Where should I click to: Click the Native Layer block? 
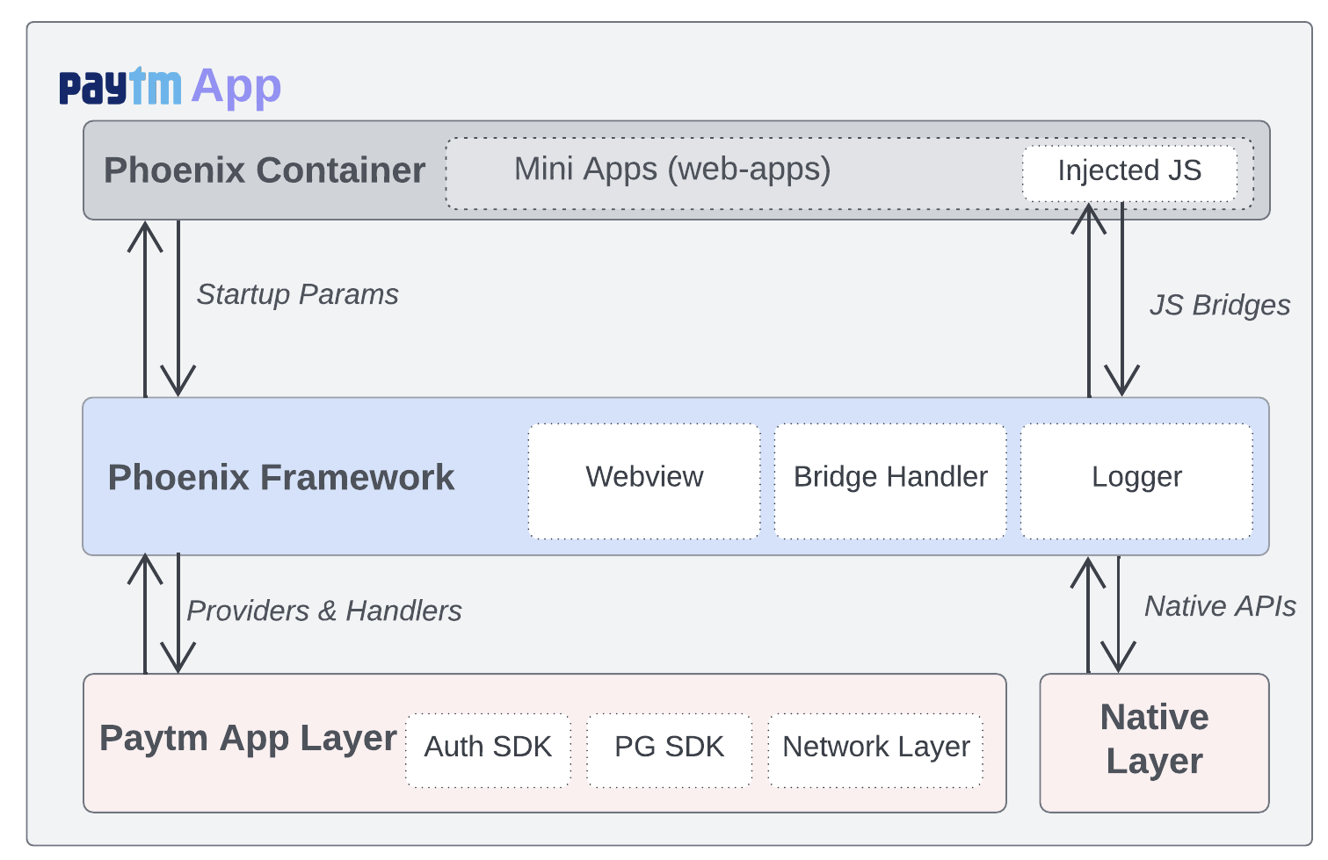point(1154,743)
